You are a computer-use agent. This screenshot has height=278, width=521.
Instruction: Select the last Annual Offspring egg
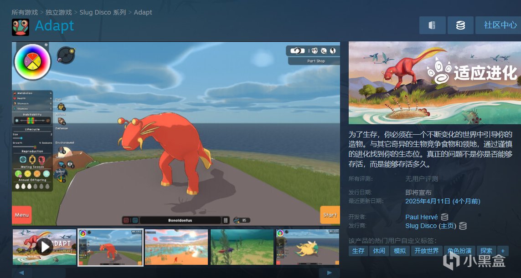tap(47, 187)
